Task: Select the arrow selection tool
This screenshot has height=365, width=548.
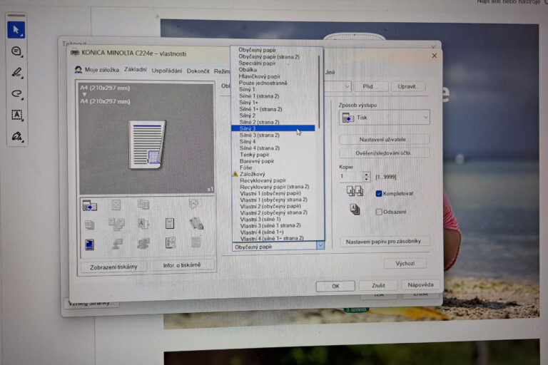Action: tap(16, 30)
